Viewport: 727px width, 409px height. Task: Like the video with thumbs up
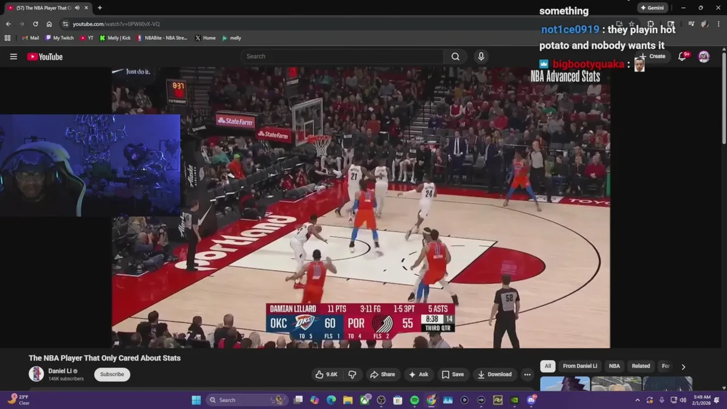point(326,374)
